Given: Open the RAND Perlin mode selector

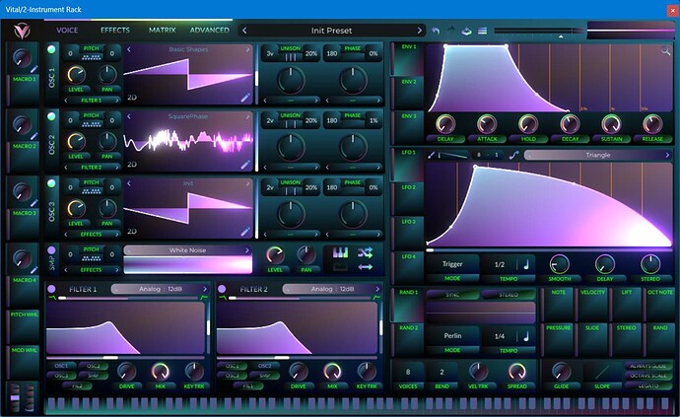Looking at the screenshot, I should pyautogui.click(x=452, y=336).
